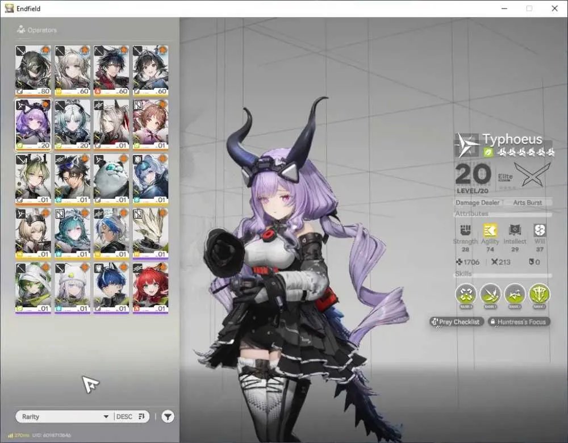Open the crossed-arrows skill icon
Viewport: 568px width, 443px height.
pos(466,294)
